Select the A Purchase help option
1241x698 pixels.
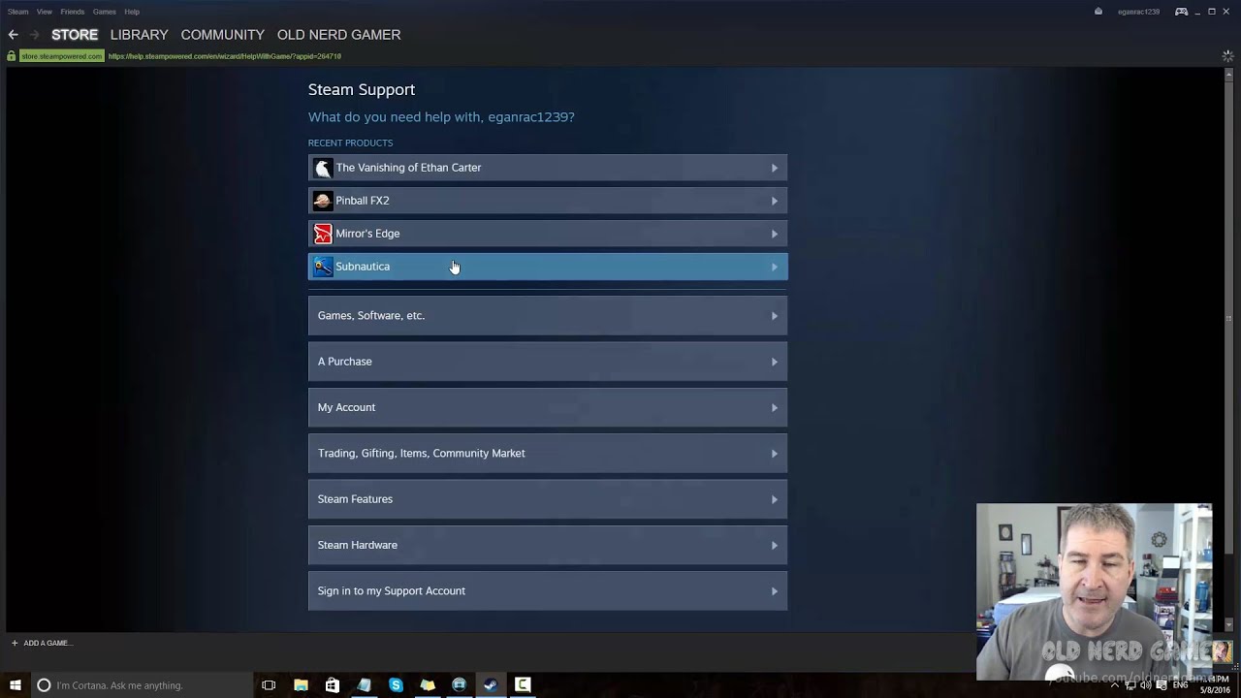(x=548, y=362)
